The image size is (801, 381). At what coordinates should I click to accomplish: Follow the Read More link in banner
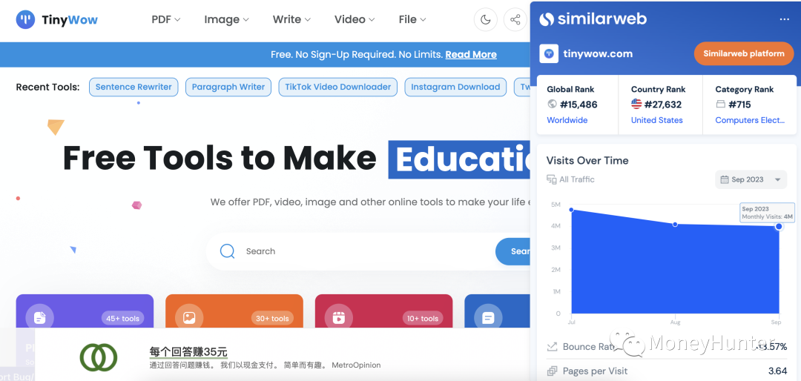click(471, 55)
